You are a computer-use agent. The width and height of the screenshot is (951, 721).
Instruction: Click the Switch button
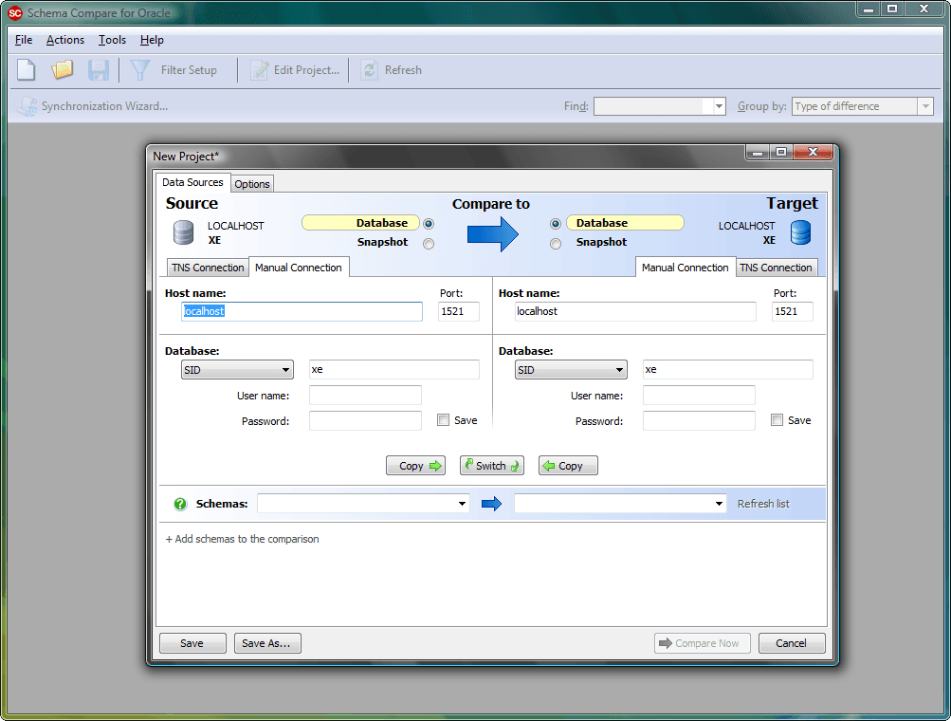pyautogui.click(x=492, y=466)
